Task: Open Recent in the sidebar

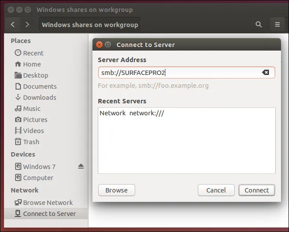Action: tap(33, 53)
